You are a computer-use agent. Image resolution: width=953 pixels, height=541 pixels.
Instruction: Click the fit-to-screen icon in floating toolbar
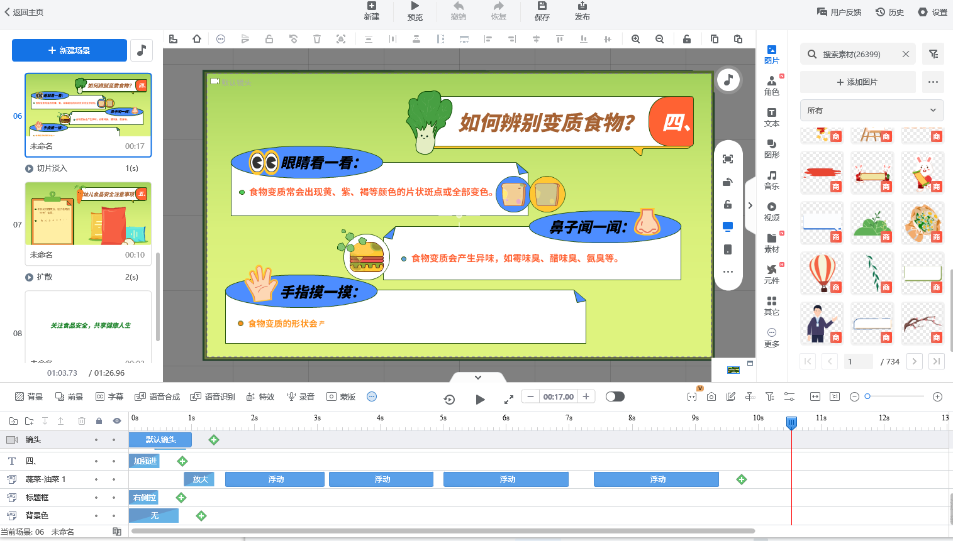pyautogui.click(x=728, y=159)
